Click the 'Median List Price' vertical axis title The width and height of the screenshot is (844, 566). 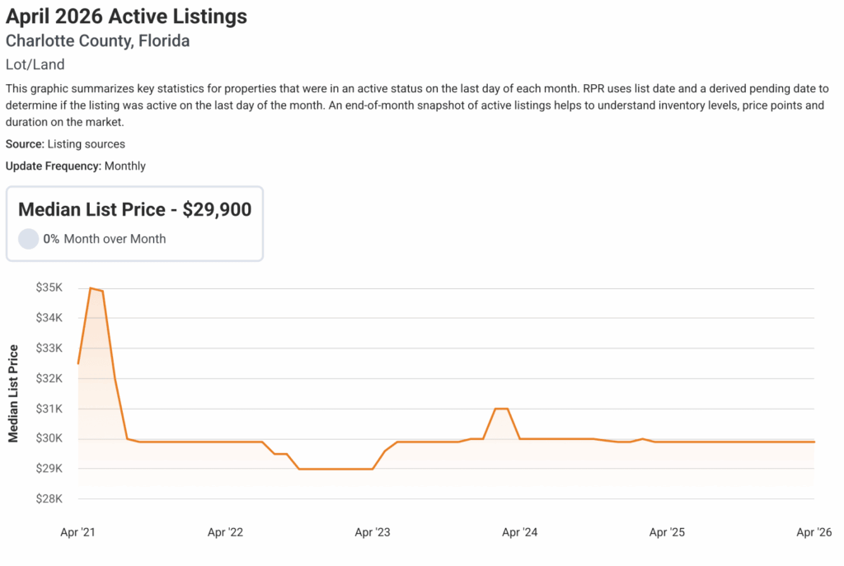pos(13,393)
